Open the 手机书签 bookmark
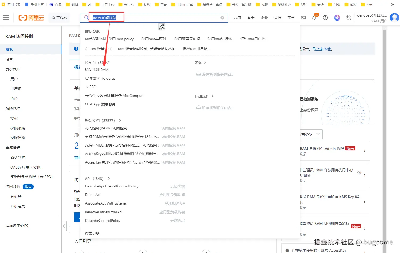This screenshot has height=253, width=400. [34, 5]
